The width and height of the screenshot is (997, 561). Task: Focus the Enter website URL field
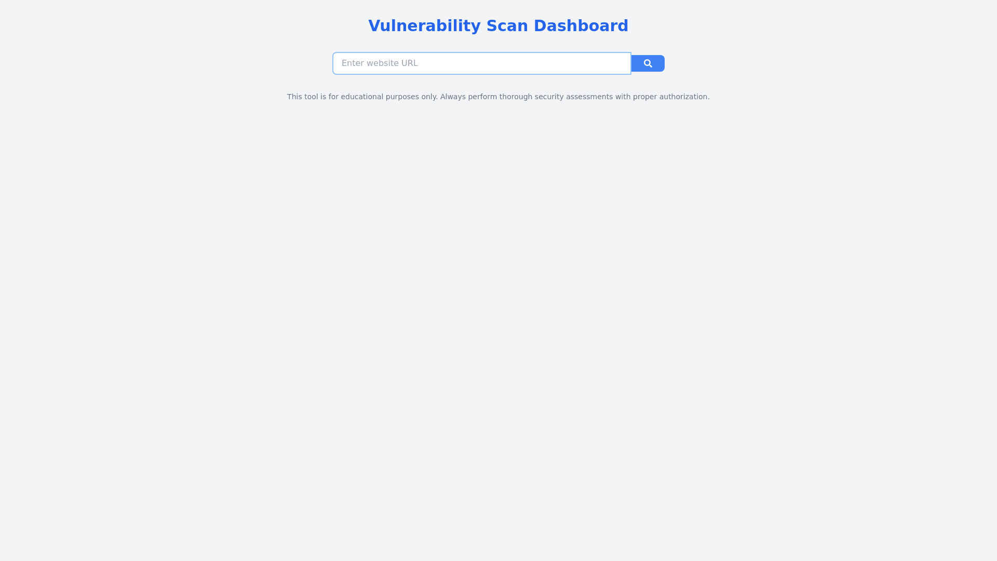tap(482, 63)
